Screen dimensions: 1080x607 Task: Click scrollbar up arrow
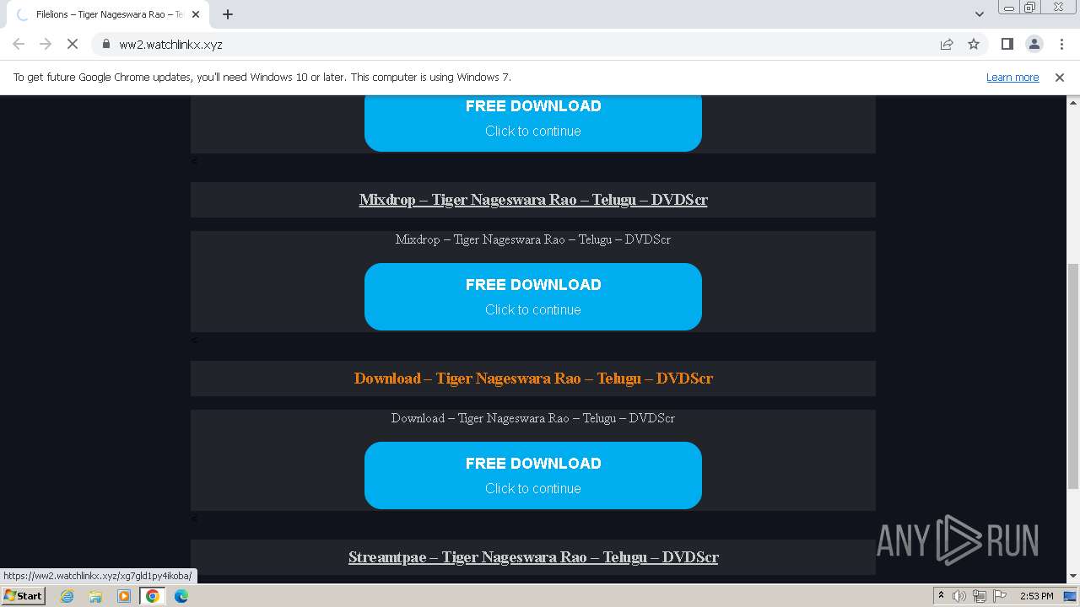[x=1073, y=101]
